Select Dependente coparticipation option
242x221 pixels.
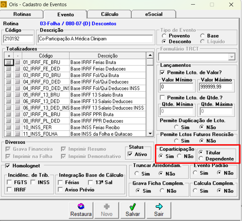[x=201, y=158]
